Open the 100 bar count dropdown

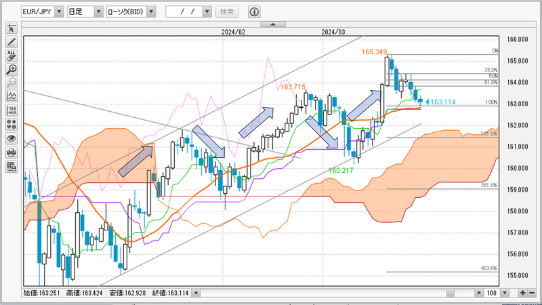(504, 293)
